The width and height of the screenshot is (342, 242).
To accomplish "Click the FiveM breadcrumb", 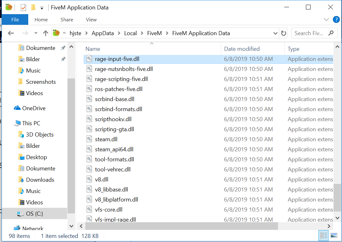I will tap(154, 33).
